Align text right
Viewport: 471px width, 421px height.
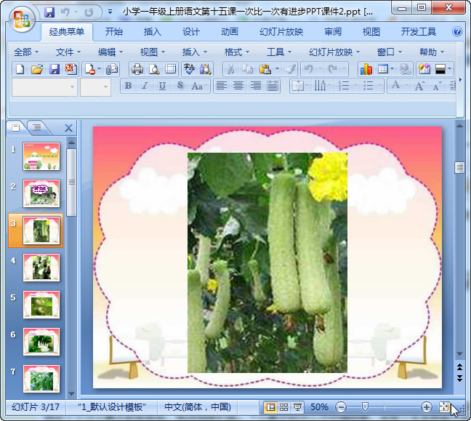coord(256,86)
